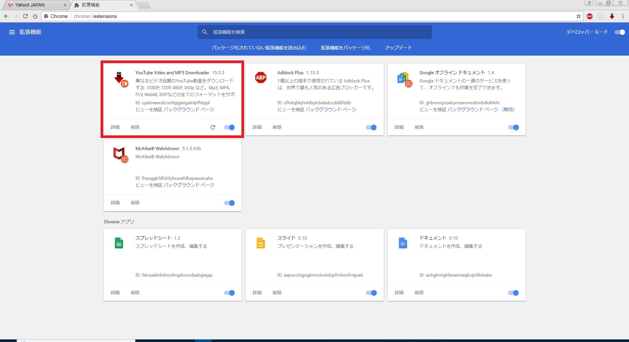
Task: Click the McAfee toolbar icon in address bar
Action: pos(601,16)
